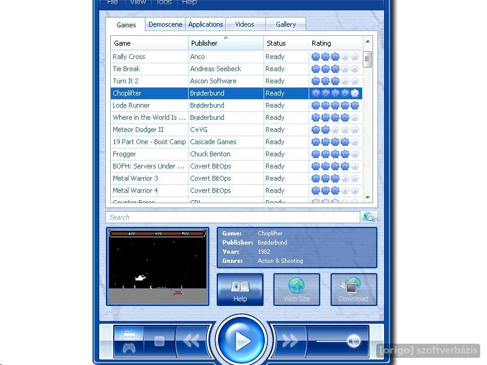Click the Anco publisher cell
Image resolution: width=487 pixels, height=365 pixels.
[226, 57]
